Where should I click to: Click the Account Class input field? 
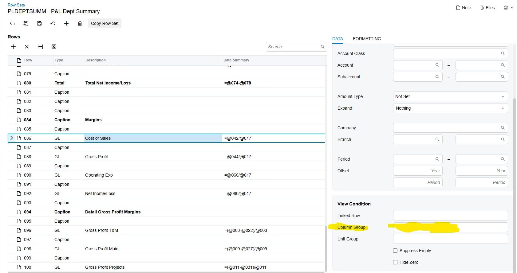click(x=450, y=53)
